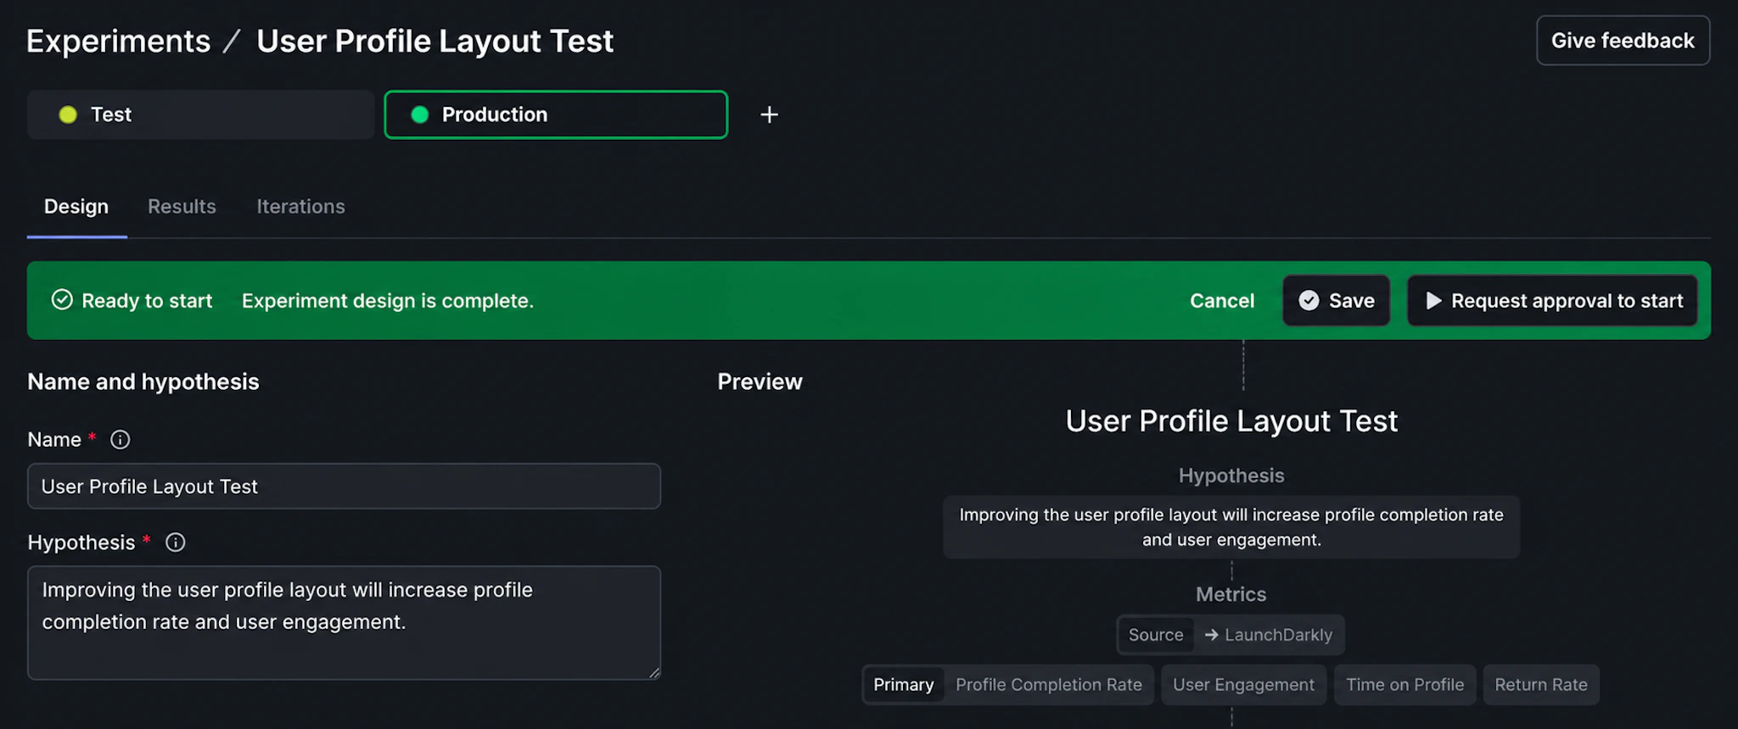The width and height of the screenshot is (1738, 729).
Task: Select the Production environment
Action: click(x=556, y=114)
